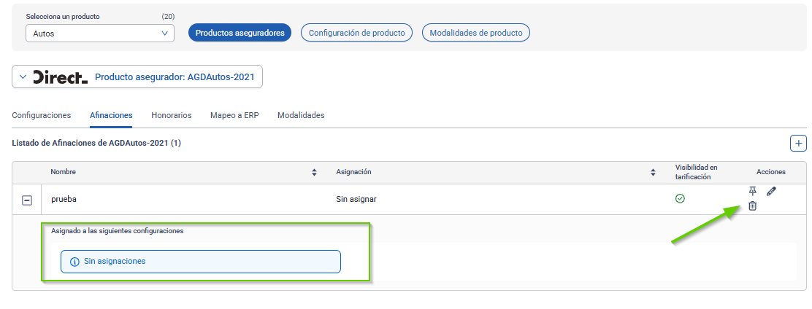Click the 'Sin asignar' cell
Screen dimensions: 812x309
coord(356,199)
